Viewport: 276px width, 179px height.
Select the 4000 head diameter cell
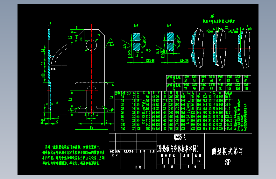(246, 85)
